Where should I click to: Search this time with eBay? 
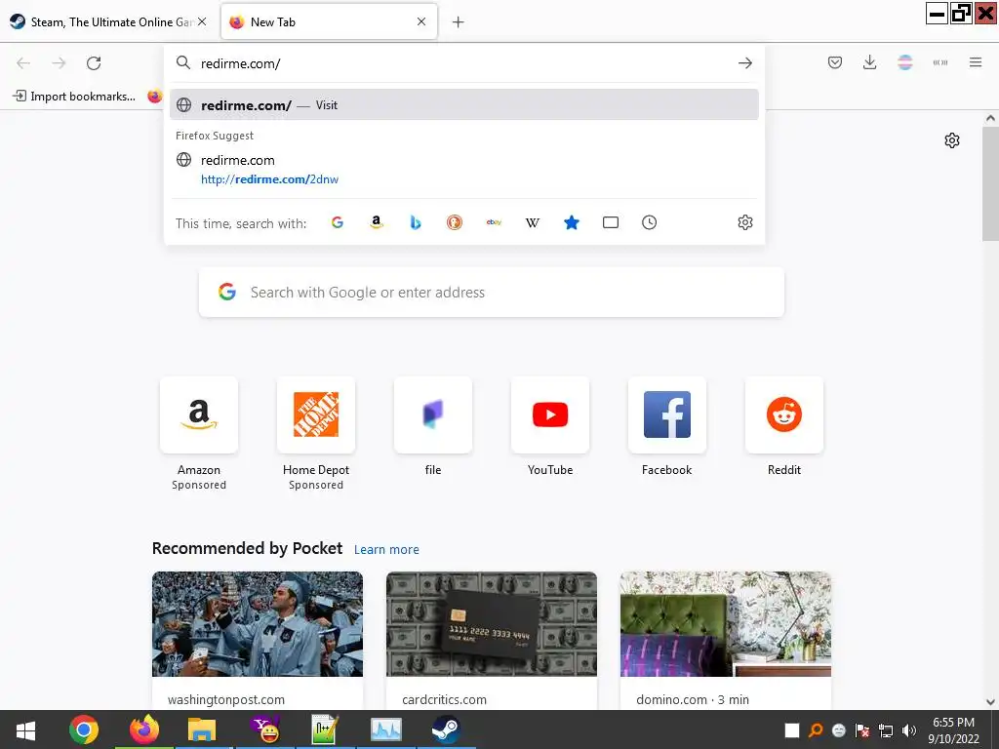[x=494, y=222]
